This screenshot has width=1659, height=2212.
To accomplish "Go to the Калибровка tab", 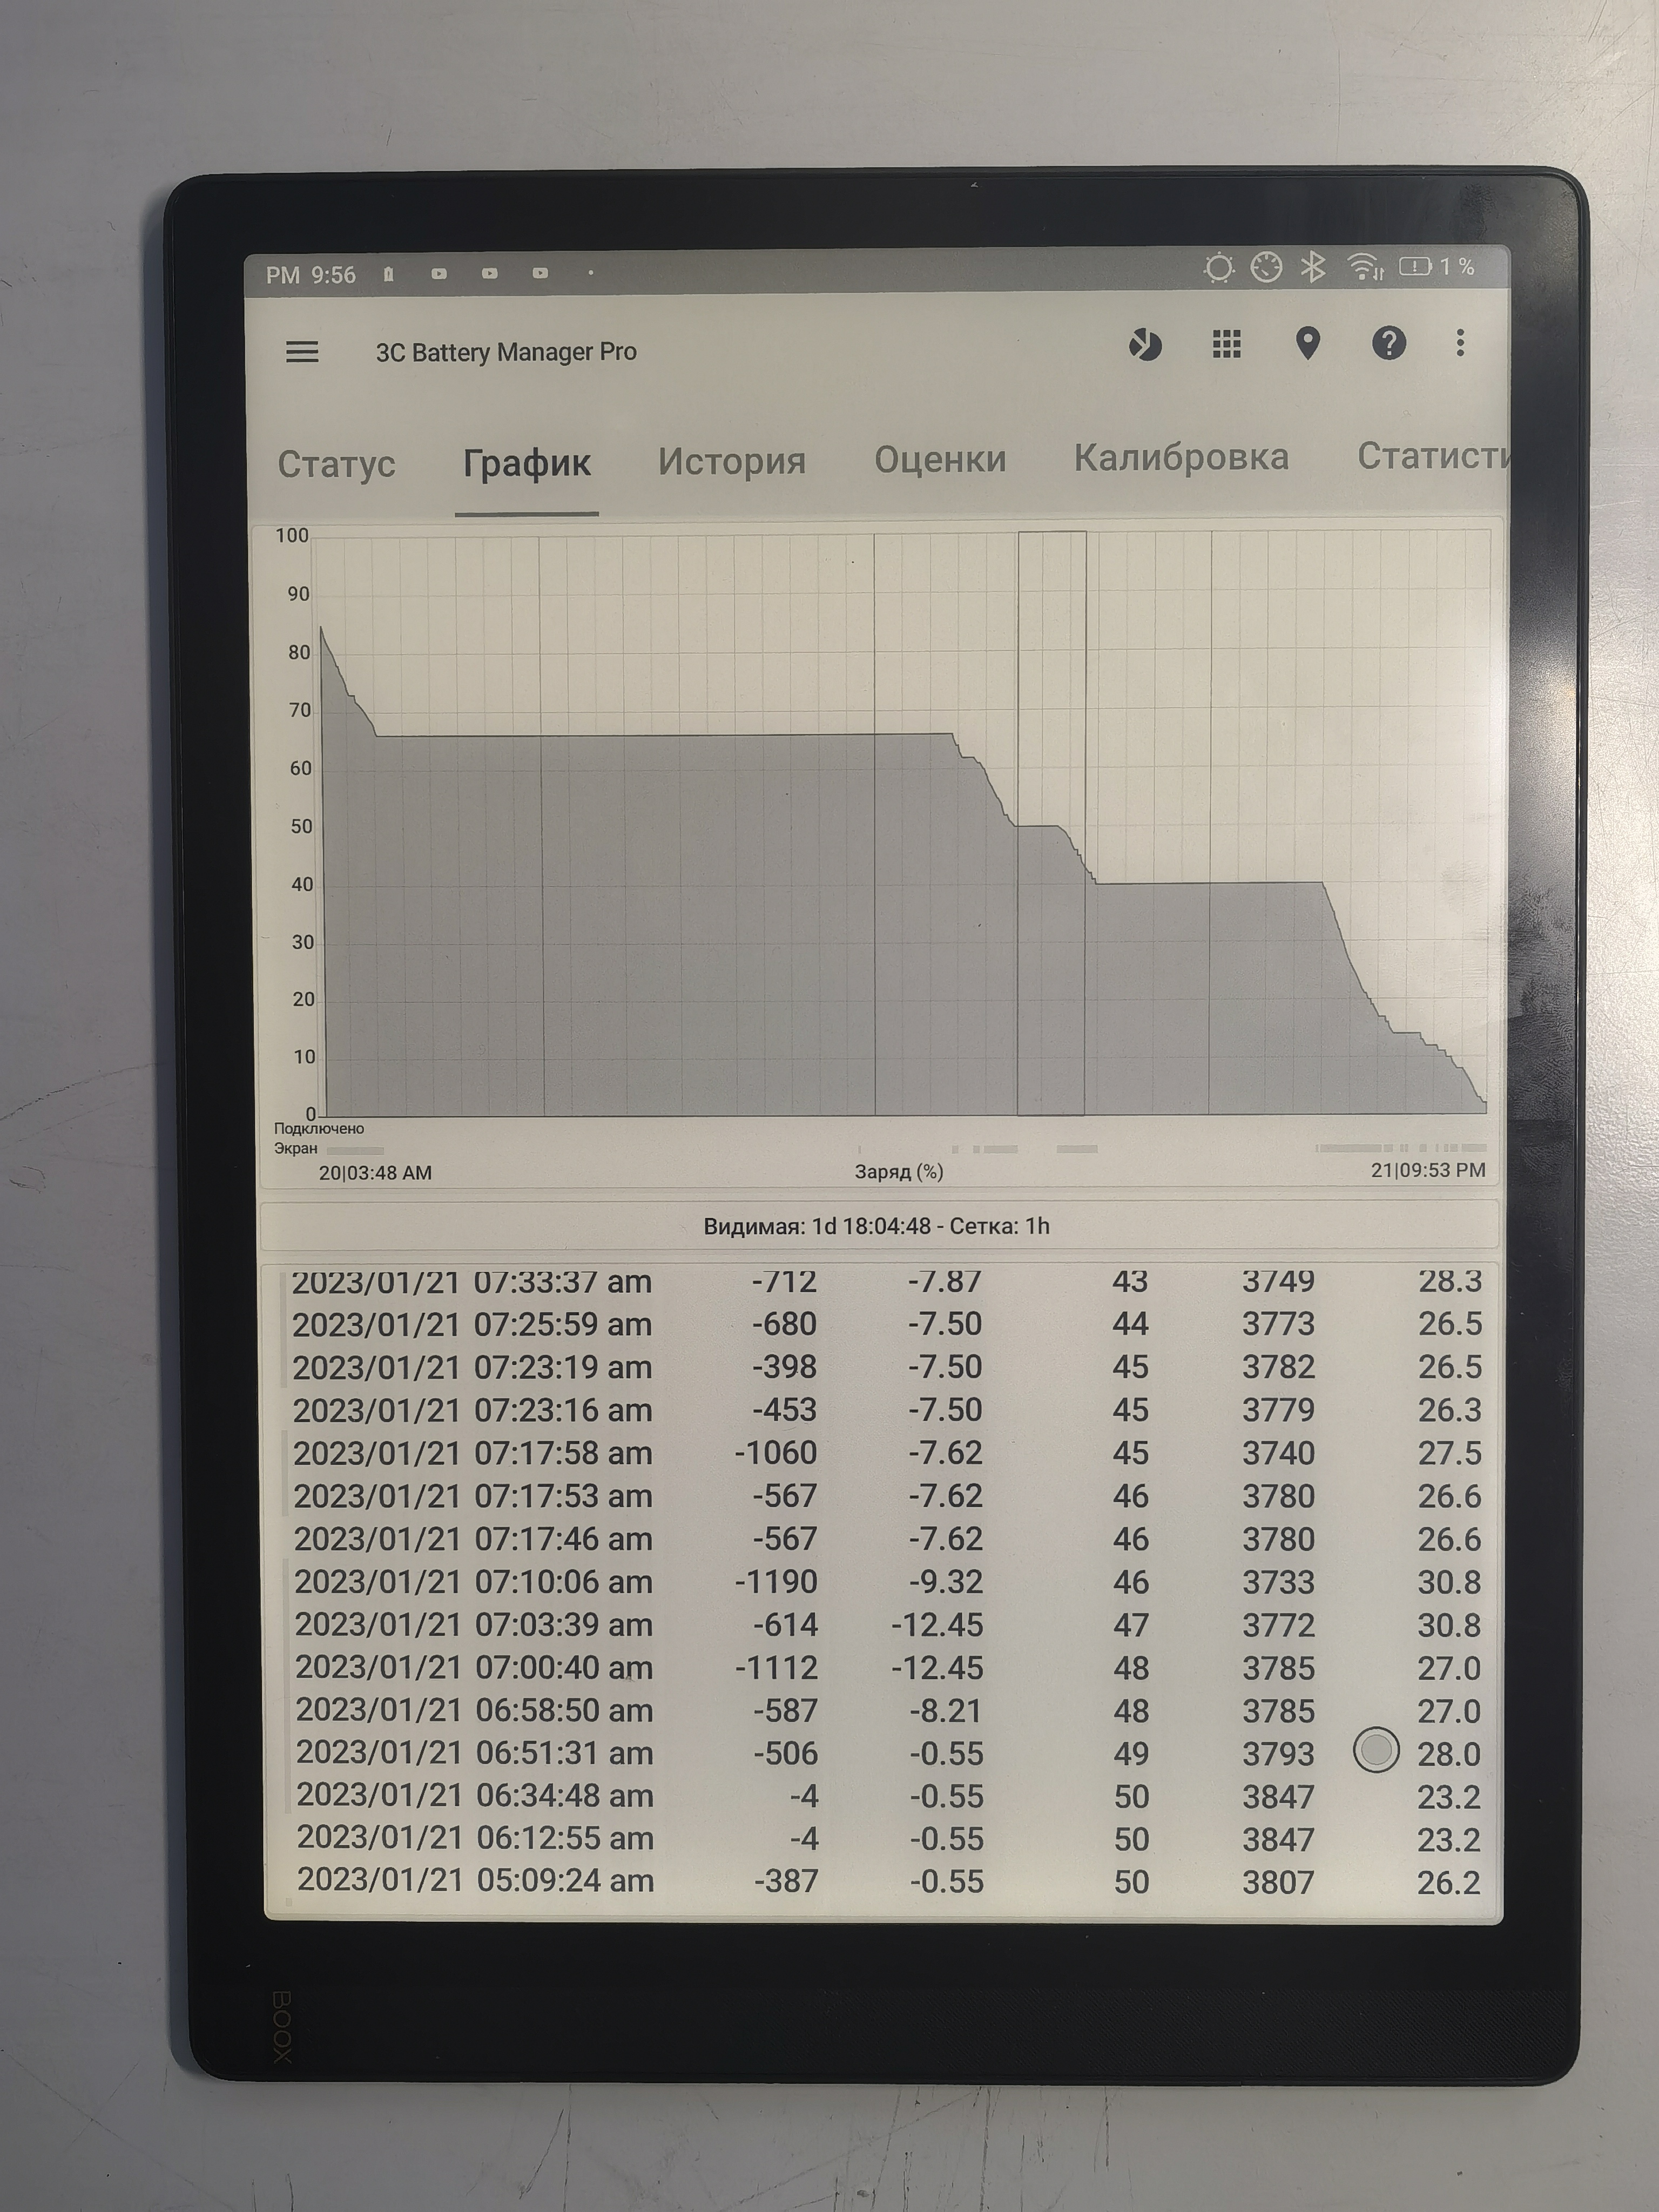I will click(1180, 457).
